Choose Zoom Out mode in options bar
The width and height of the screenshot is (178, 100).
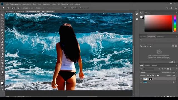click(18, 8)
